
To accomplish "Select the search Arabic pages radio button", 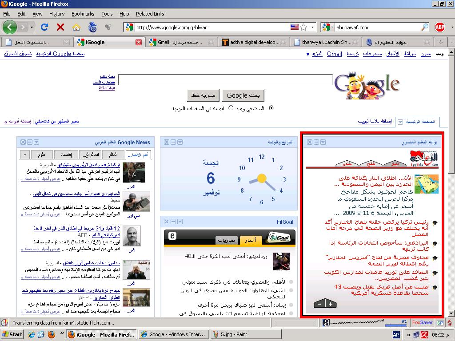I will click(231, 108).
